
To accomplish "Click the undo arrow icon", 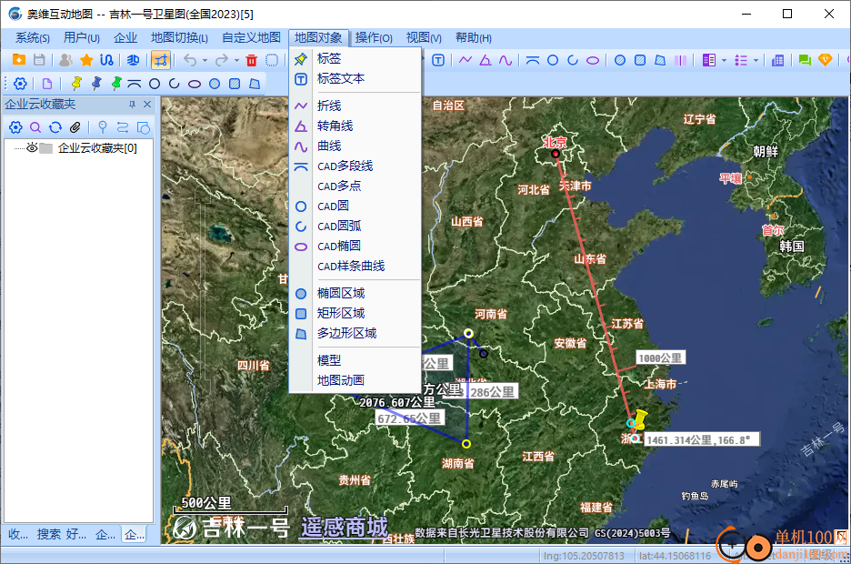I will click(190, 60).
